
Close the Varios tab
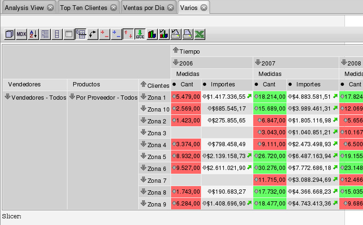tap(203, 8)
